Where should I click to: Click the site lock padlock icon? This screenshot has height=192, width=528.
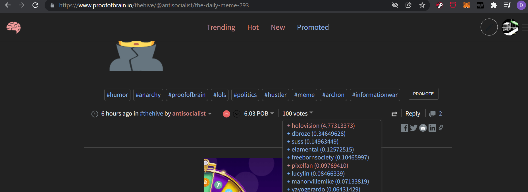pyautogui.click(x=52, y=5)
